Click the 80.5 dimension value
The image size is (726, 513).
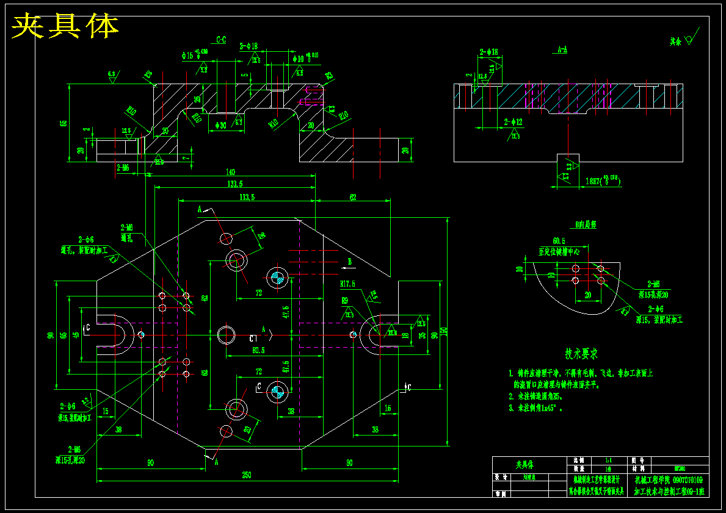pyautogui.click(x=258, y=351)
